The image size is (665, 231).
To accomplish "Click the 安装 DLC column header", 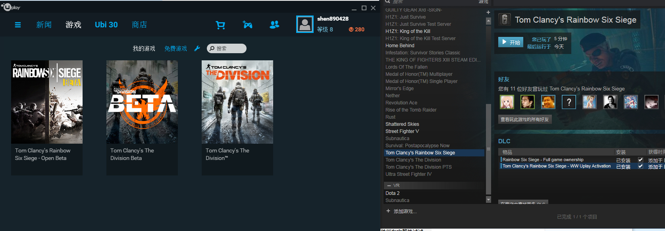I will pyautogui.click(x=621, y=152).
